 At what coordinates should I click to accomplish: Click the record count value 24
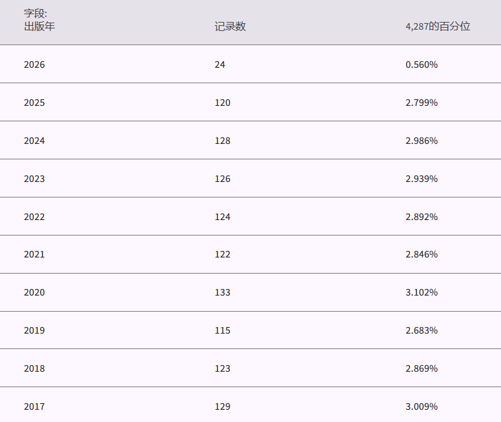pyautogui.click(x=220, y=65)
